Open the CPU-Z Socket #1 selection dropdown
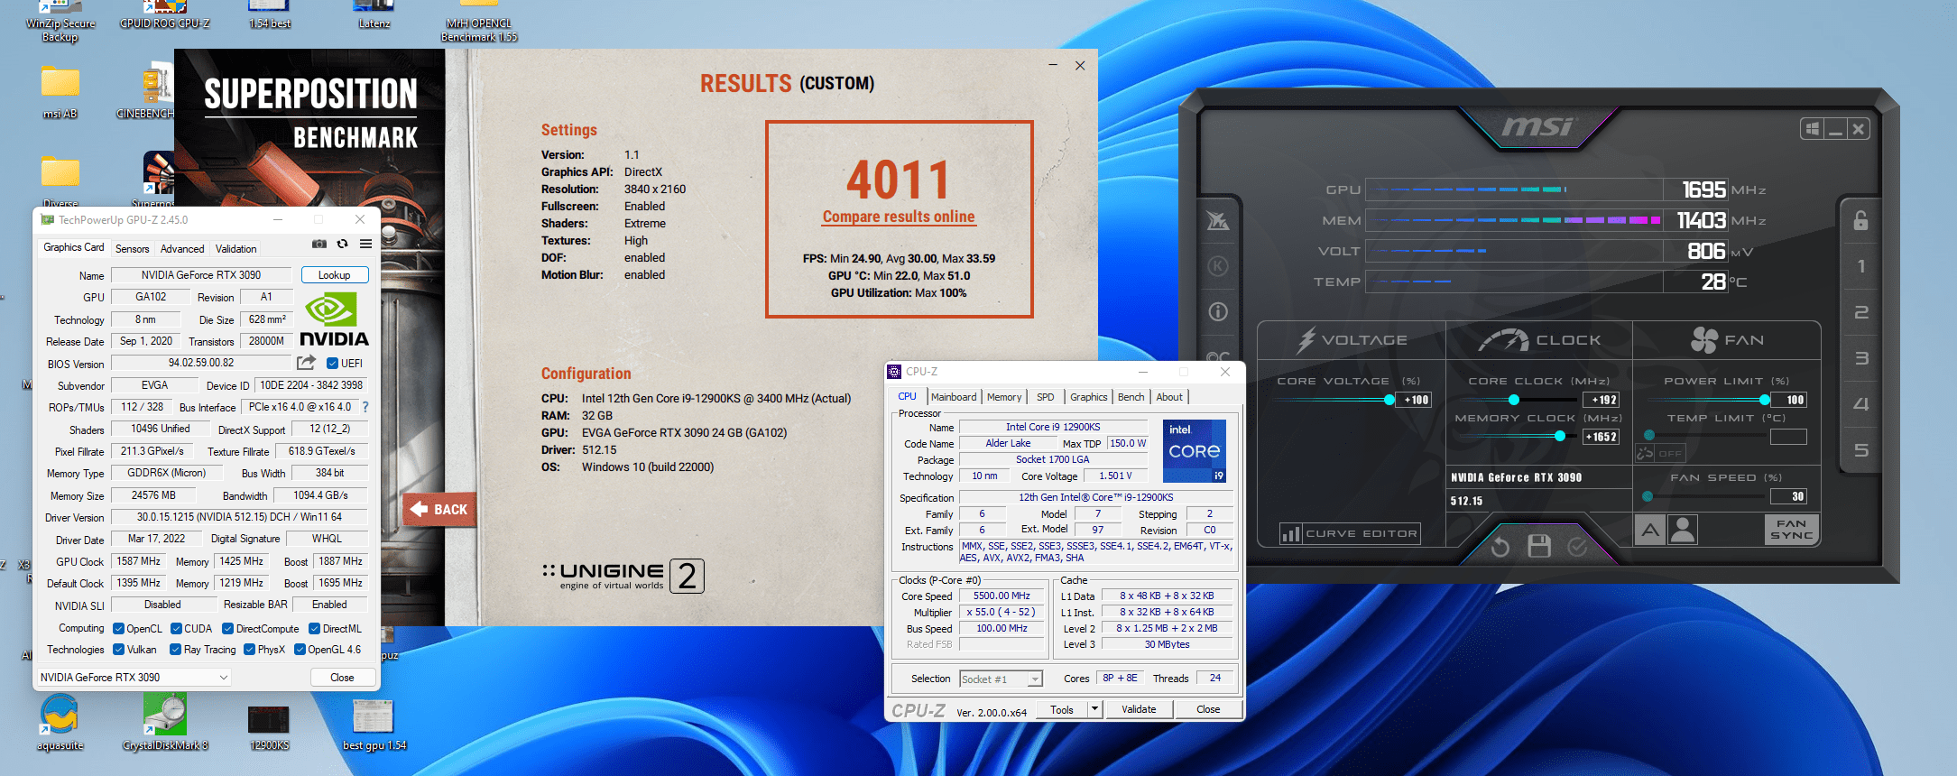Image resolution: width=1957 pixels, height=776 pixels. (x=1001, y=679)
